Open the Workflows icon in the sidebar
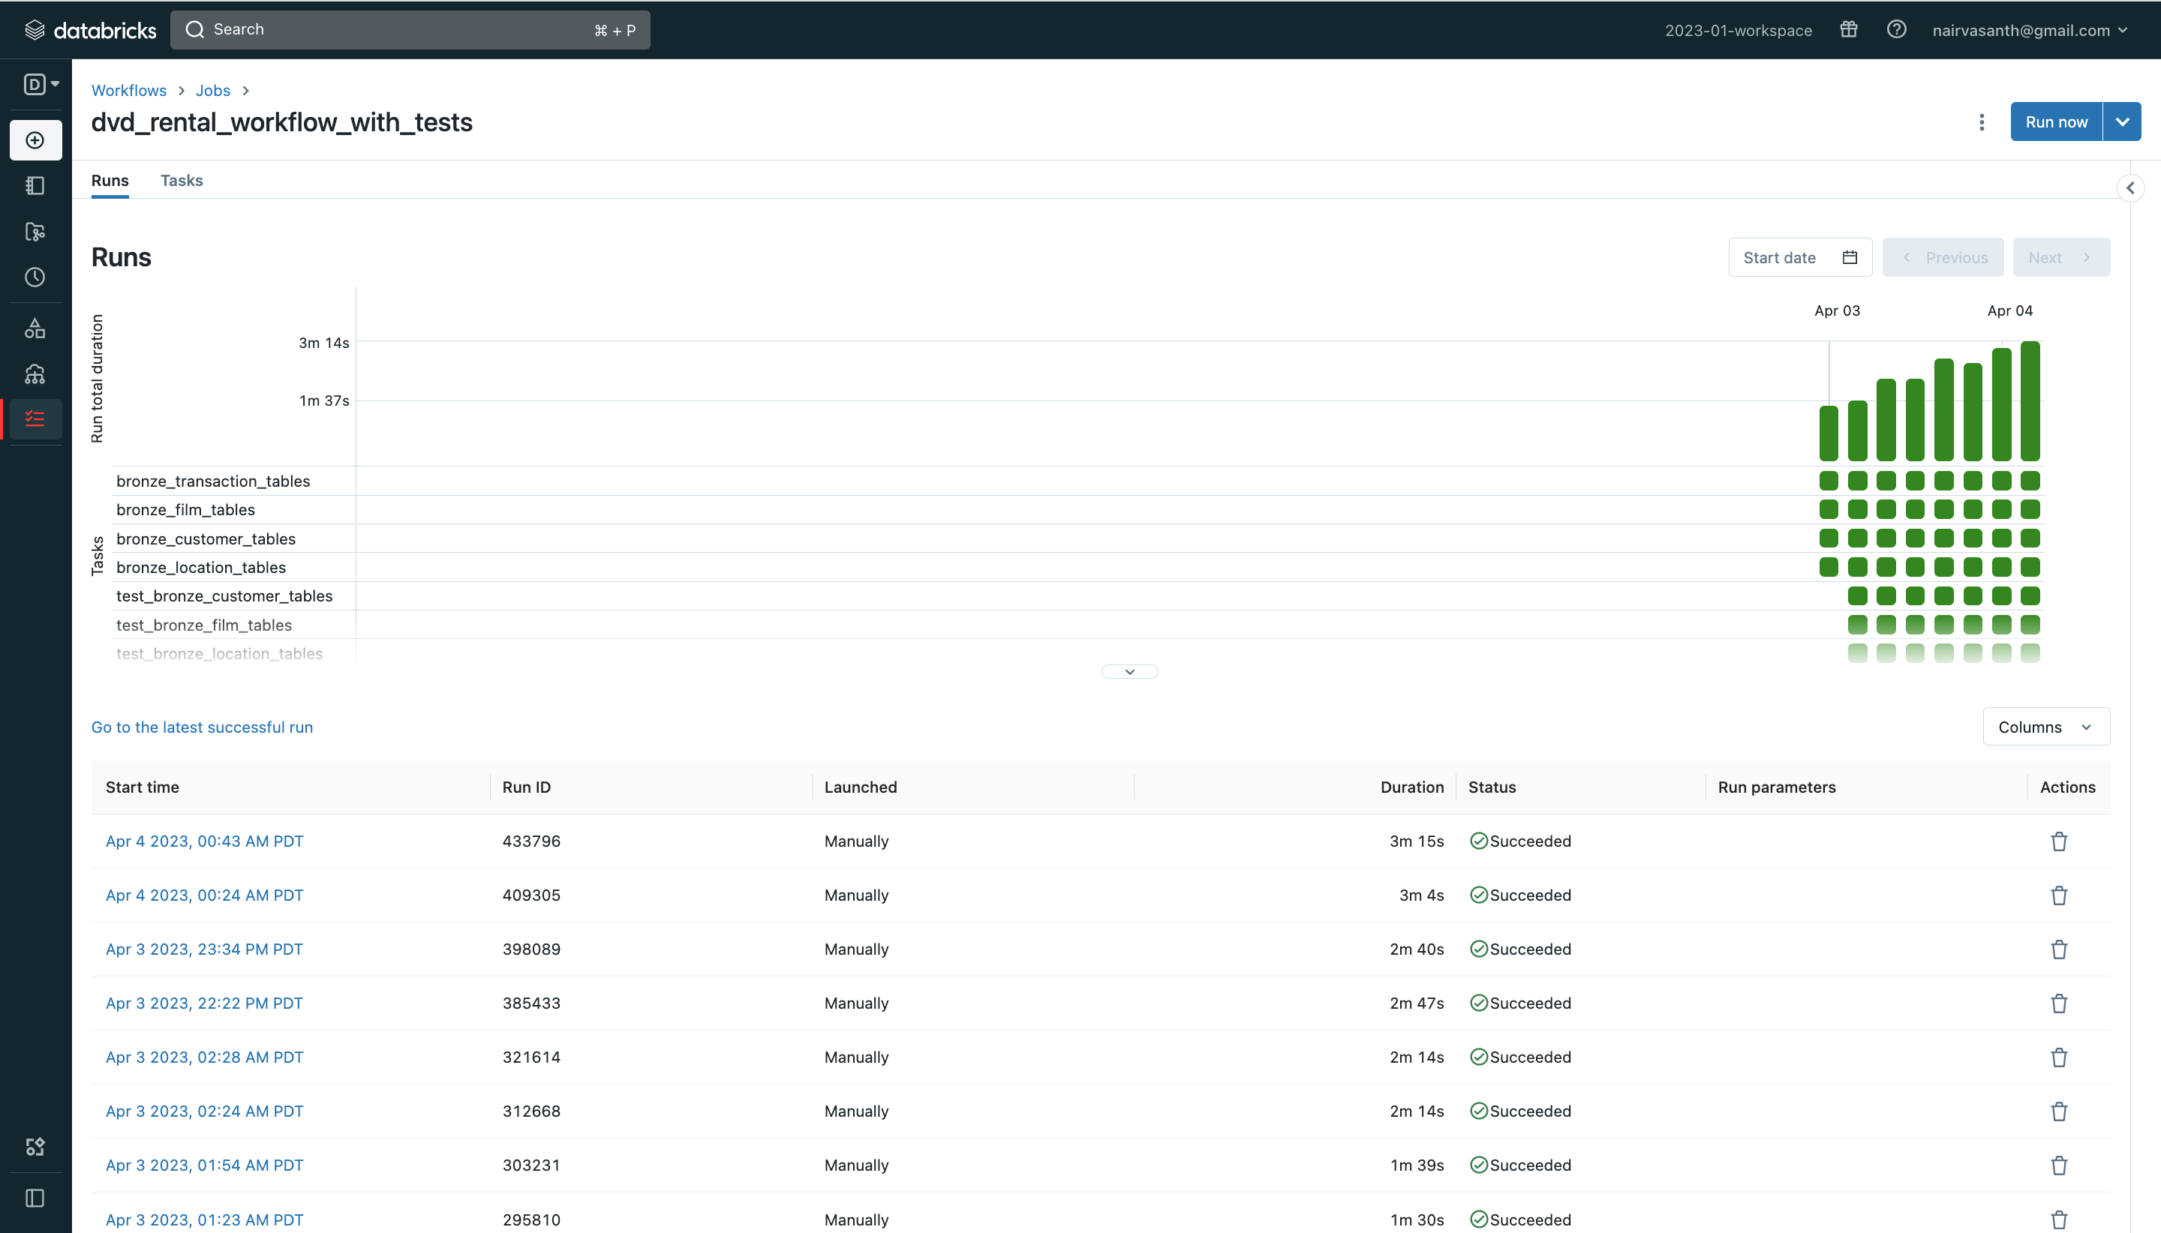 click(x=35, y=418)
